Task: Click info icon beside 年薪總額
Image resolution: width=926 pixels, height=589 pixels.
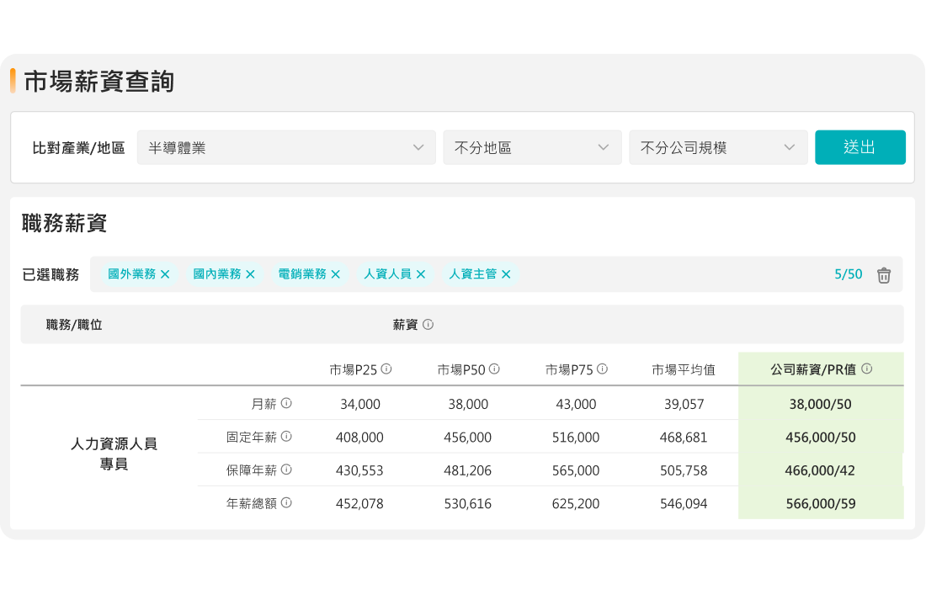Action: [286, 503]
